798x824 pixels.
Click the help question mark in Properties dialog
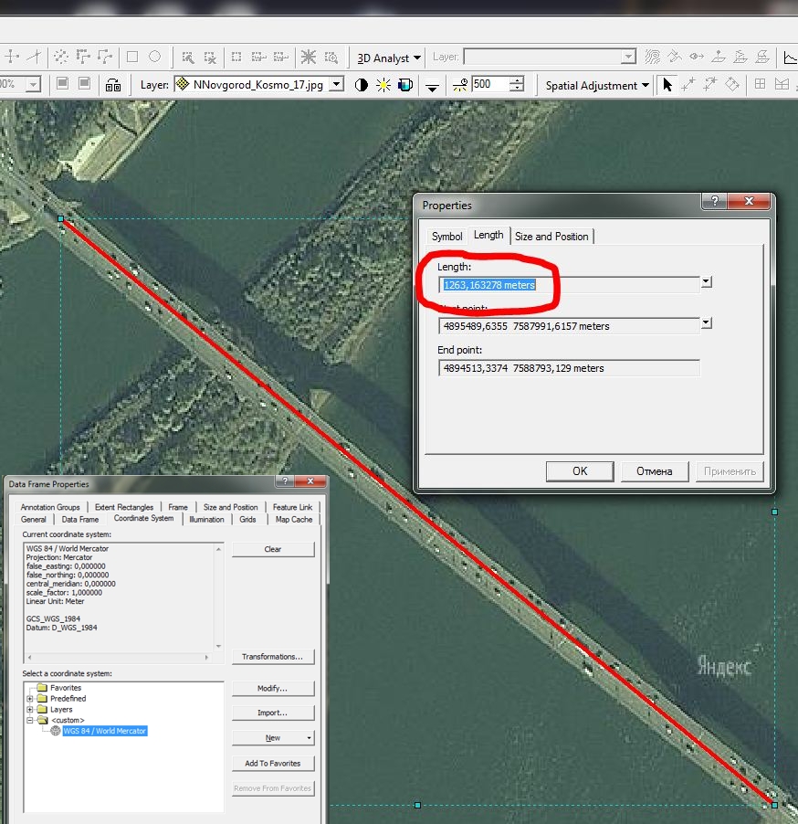pyautogui.click(x=714, y=202)
